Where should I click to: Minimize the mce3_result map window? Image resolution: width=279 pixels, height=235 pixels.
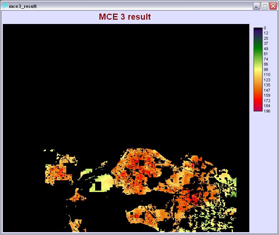coord(256,6)
